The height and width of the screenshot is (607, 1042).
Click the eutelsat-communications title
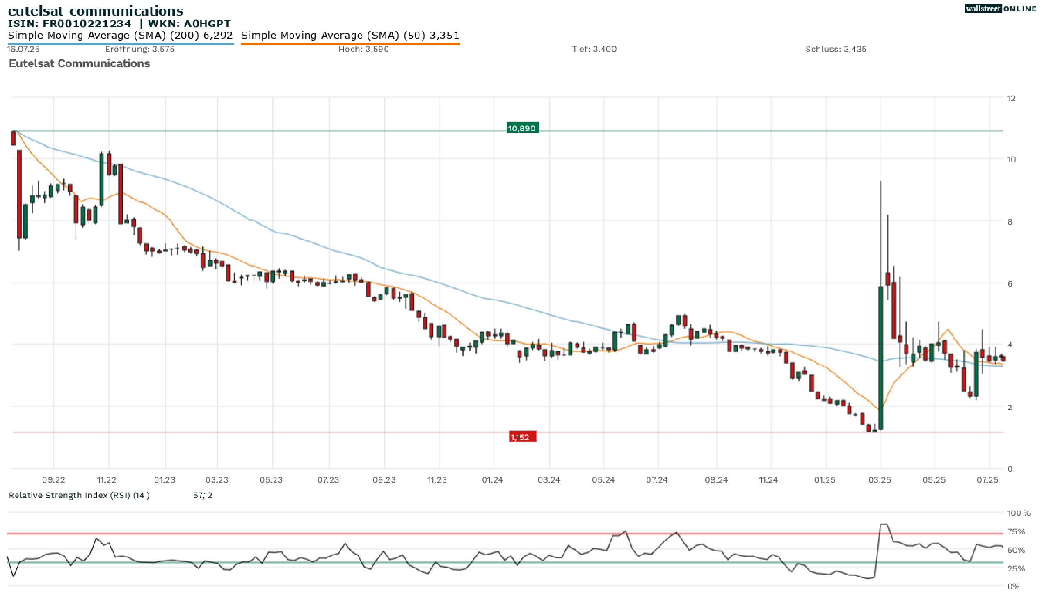[x=96, y=11]
